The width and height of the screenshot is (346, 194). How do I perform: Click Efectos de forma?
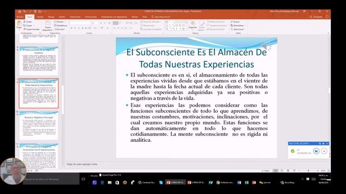[215, 29]
